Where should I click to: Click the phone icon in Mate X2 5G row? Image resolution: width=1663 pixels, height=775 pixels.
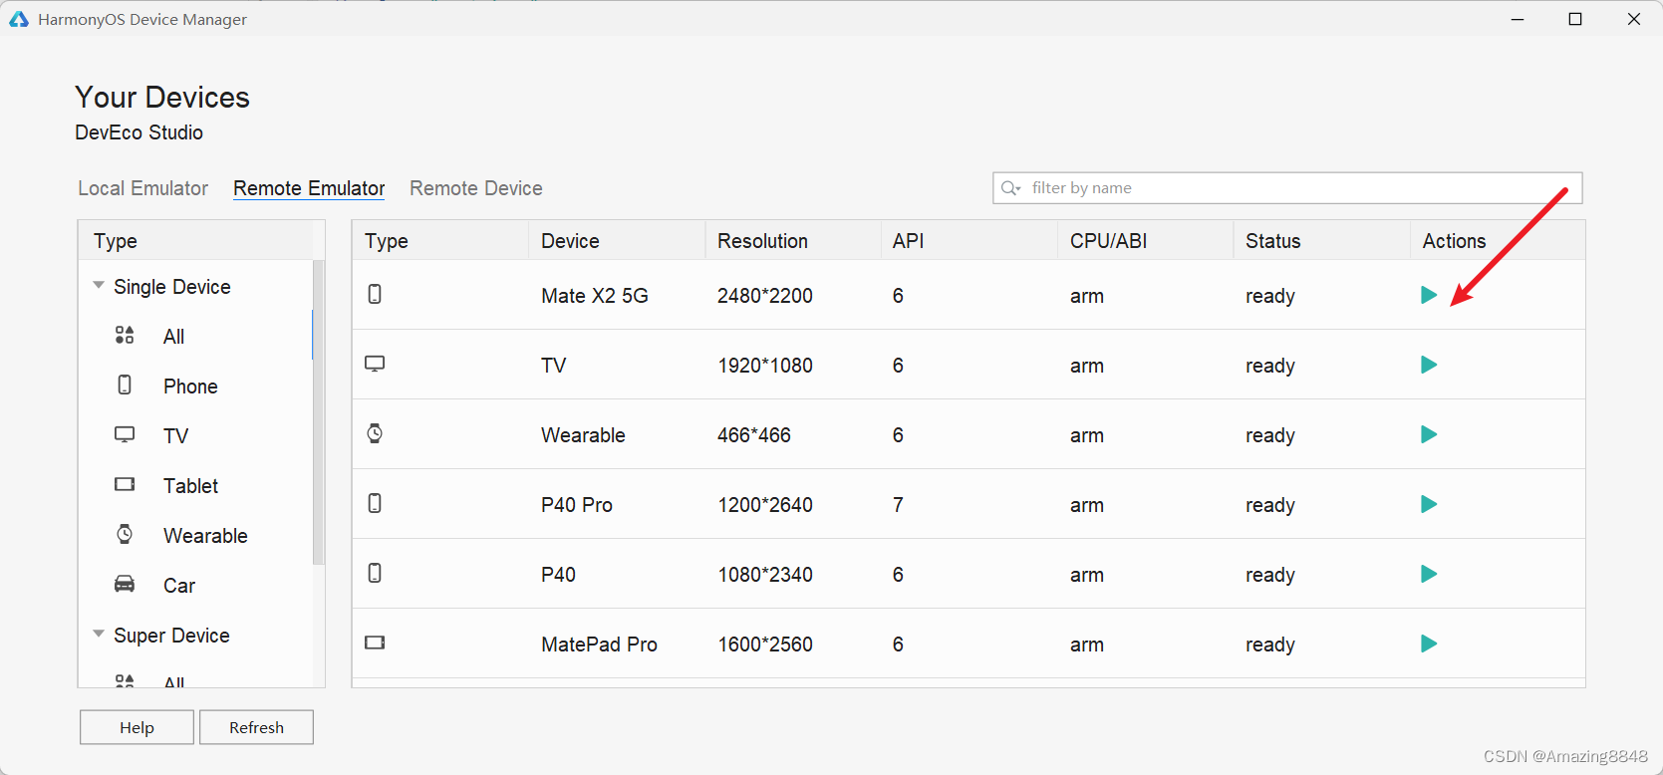tap(375, 294)
